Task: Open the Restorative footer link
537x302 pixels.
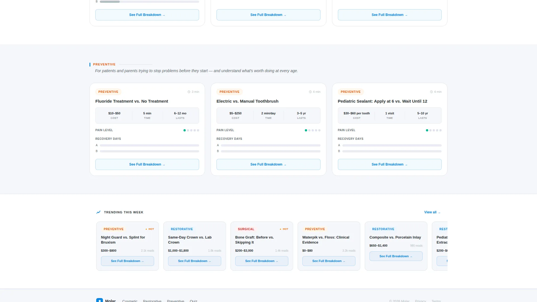Action: [152, 301]
